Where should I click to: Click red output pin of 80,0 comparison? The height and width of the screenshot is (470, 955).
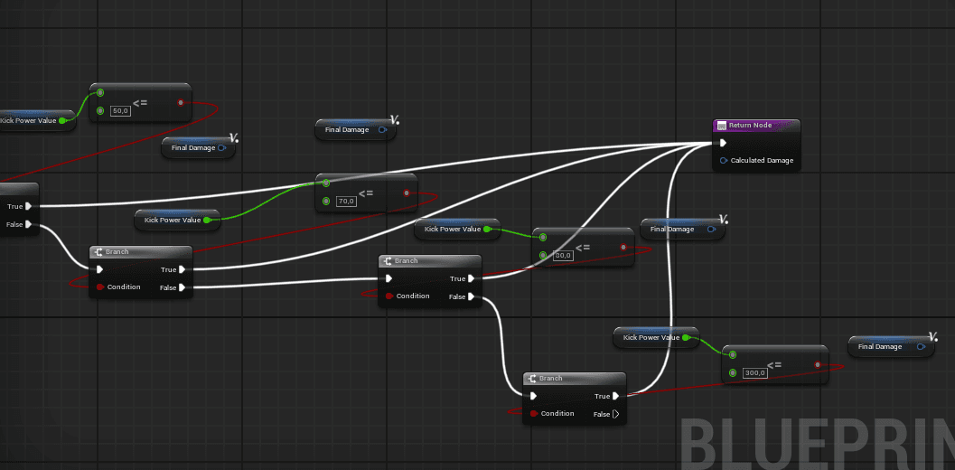623,248
